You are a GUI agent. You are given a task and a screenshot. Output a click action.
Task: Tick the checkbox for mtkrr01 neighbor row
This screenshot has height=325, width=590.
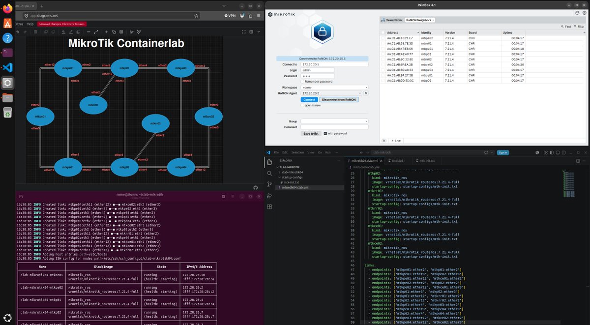[x=383, y=43]
